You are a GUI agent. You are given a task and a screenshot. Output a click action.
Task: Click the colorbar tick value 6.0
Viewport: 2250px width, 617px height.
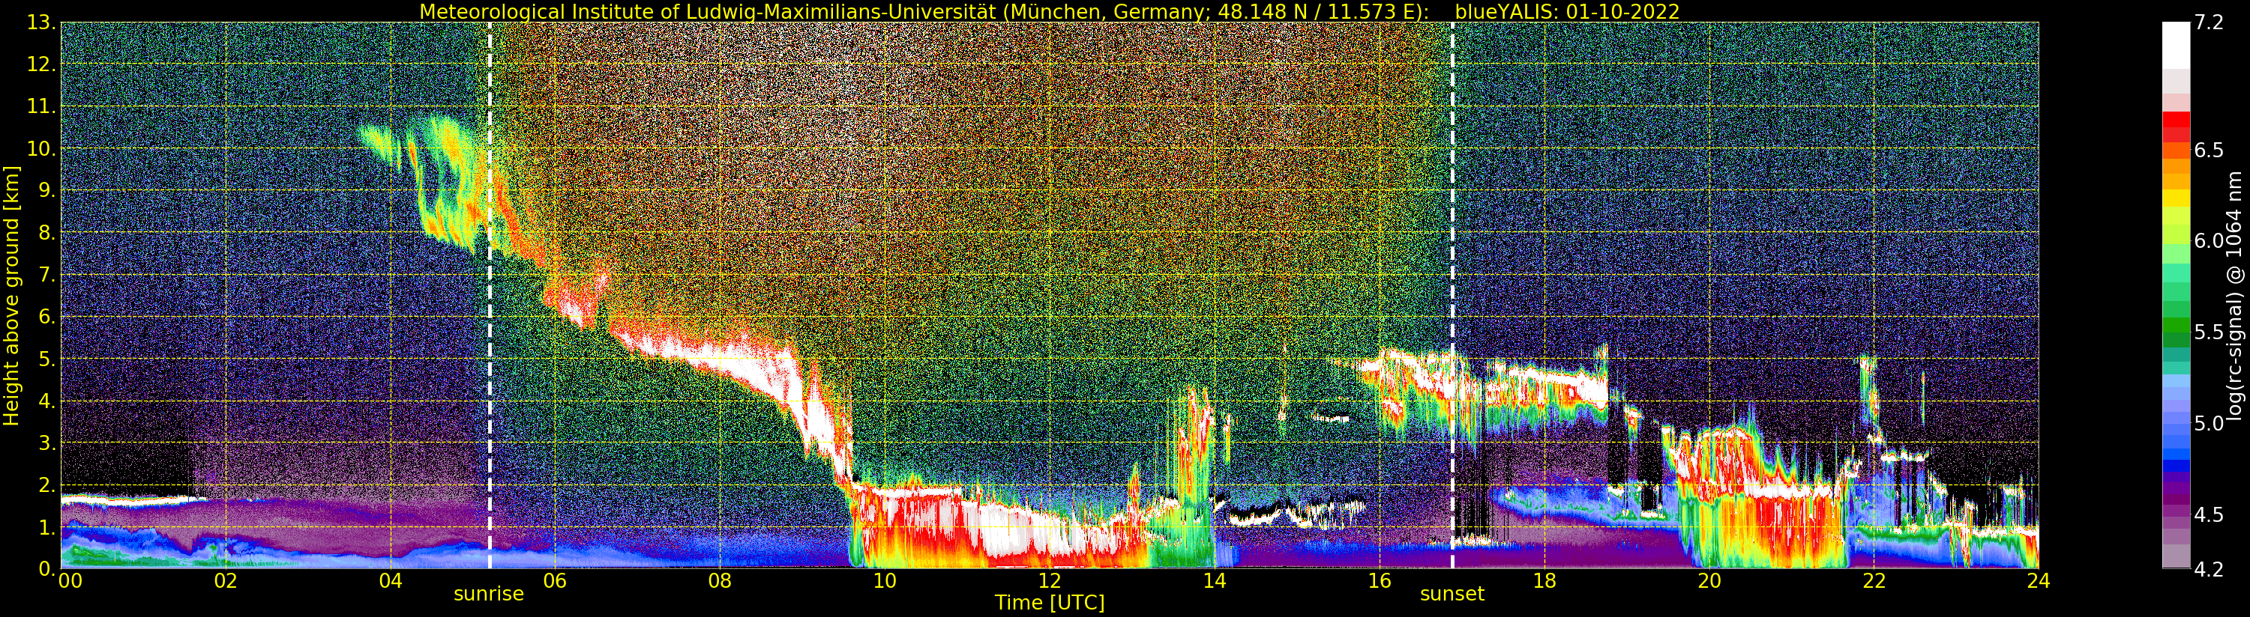click(x=2209, y=241)
